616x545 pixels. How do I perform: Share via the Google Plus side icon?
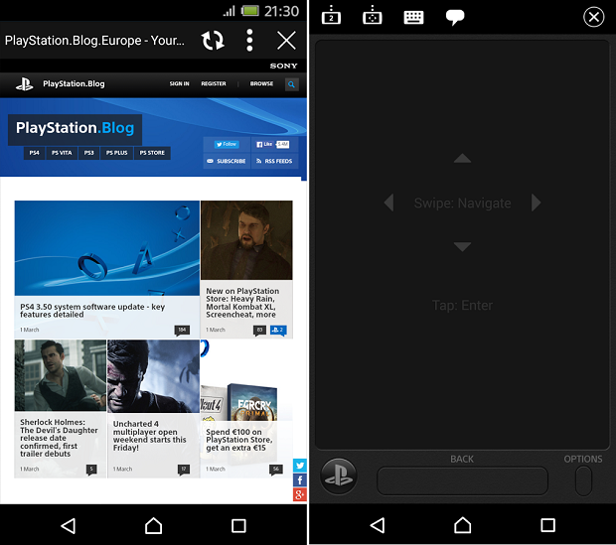[300, 494]
